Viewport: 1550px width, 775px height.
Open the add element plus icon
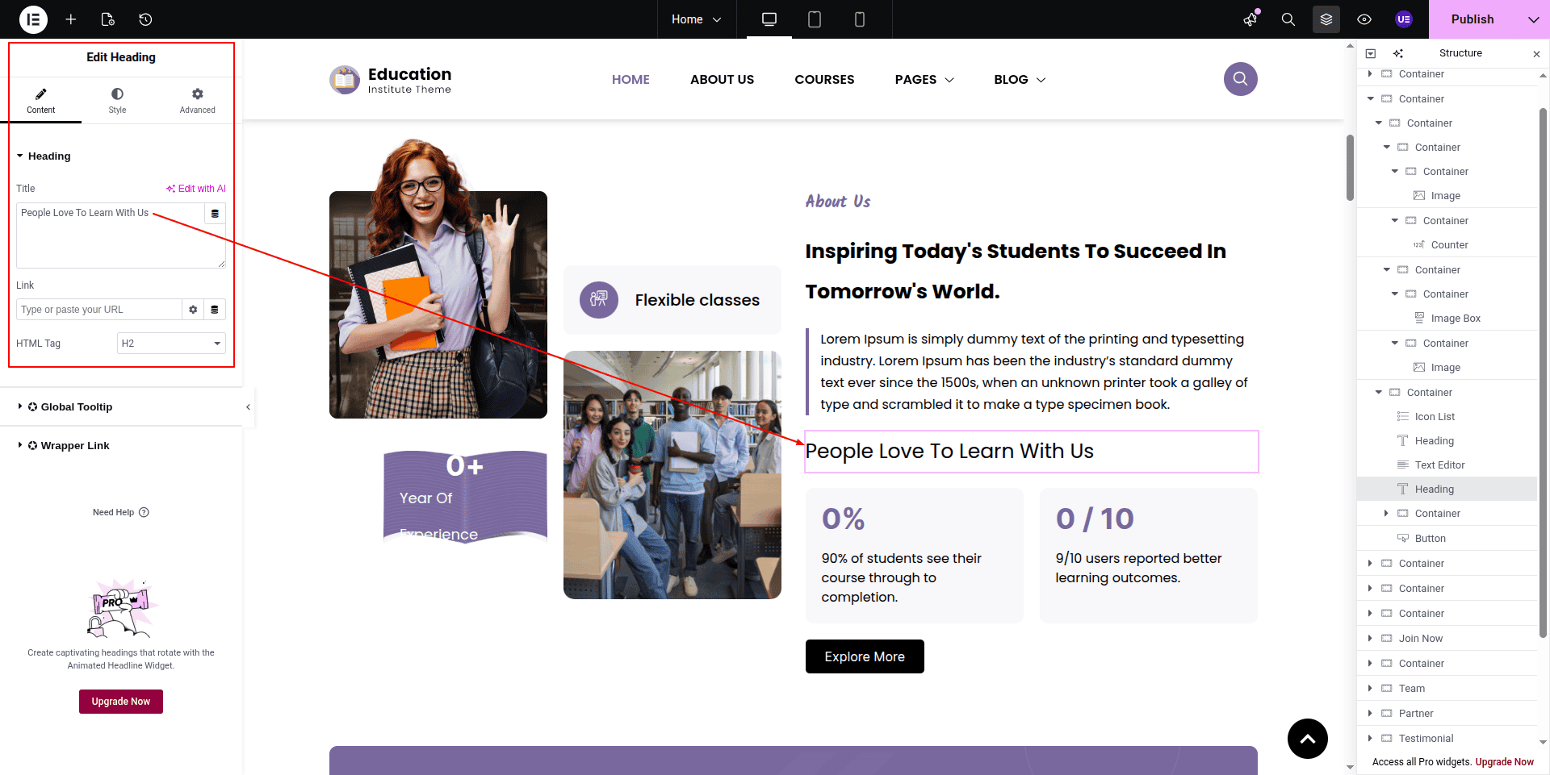click(71, 19)
